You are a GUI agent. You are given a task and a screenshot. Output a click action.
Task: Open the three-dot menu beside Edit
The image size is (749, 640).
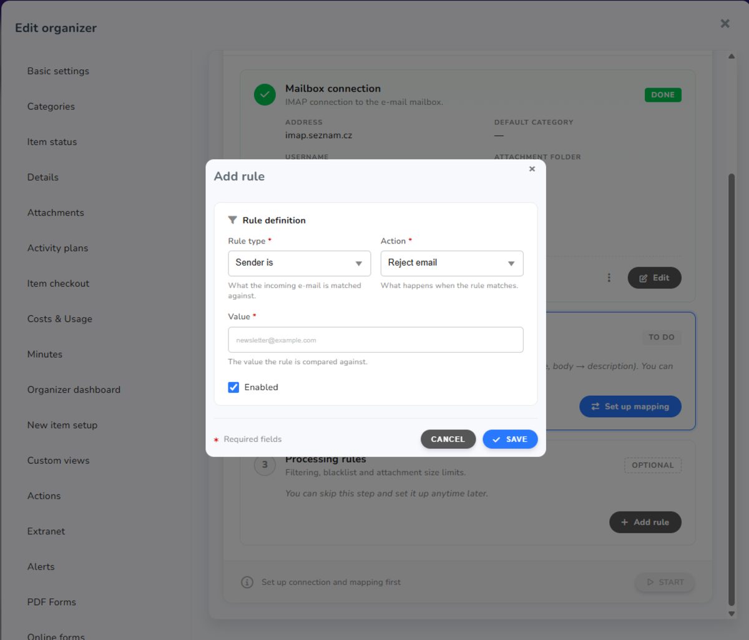click(x=609, y=278)
